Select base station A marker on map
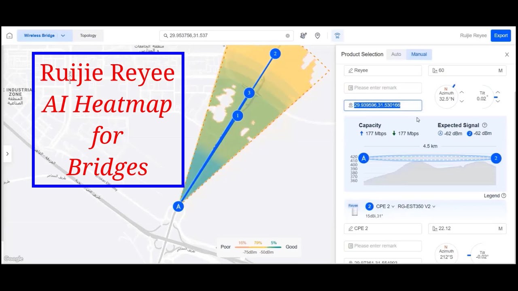This screenshot has height=291, width=518. coord(178,207)
